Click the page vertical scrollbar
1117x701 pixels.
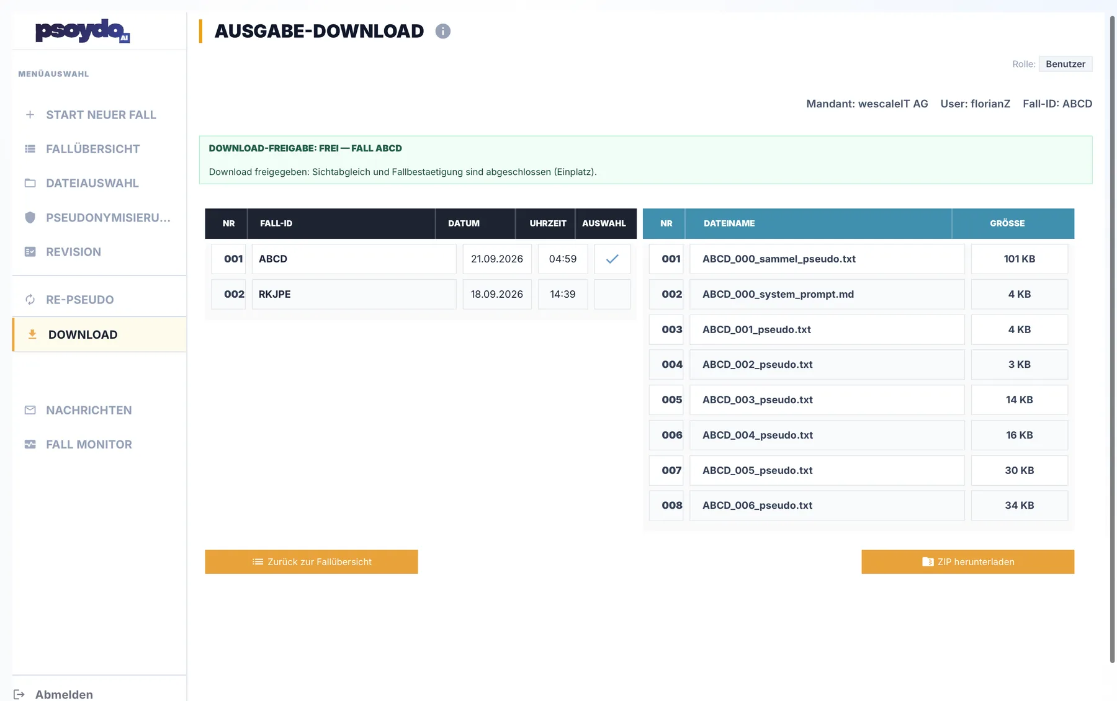pyautogui.click(x=1112, y=338)
